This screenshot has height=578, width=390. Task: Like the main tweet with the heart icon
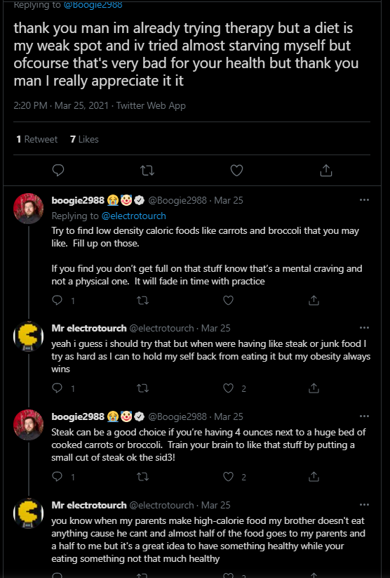[236, 170]
